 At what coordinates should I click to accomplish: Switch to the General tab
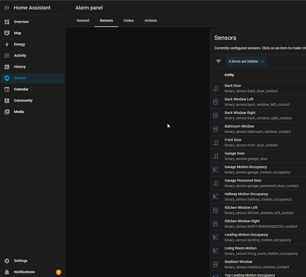point(83,20)
